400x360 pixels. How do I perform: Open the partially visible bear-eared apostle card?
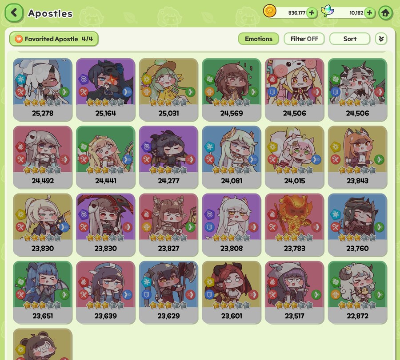[x=43, y=344]
